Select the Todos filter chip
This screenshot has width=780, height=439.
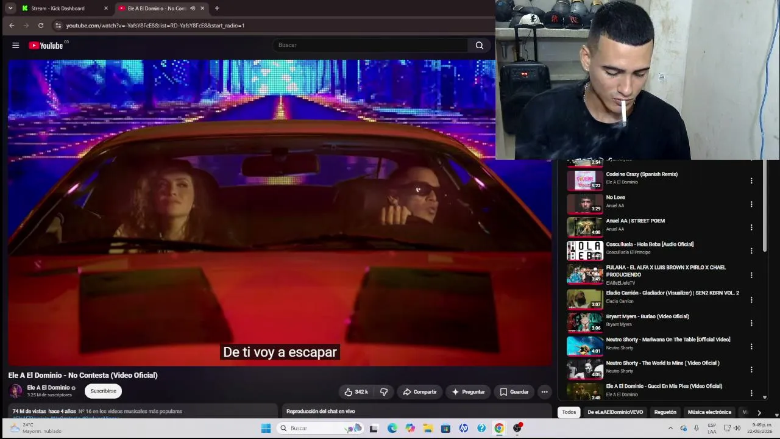click(x=569, y=412)
